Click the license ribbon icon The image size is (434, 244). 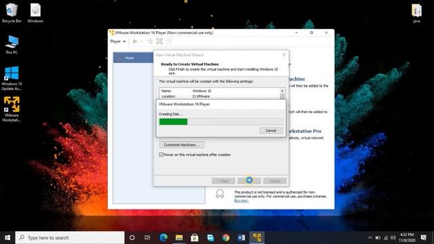coord(220,194)
